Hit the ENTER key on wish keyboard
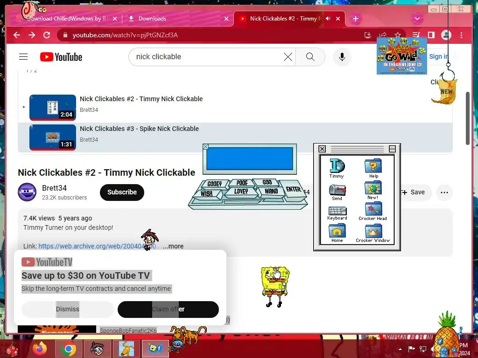 pos(293,190)
